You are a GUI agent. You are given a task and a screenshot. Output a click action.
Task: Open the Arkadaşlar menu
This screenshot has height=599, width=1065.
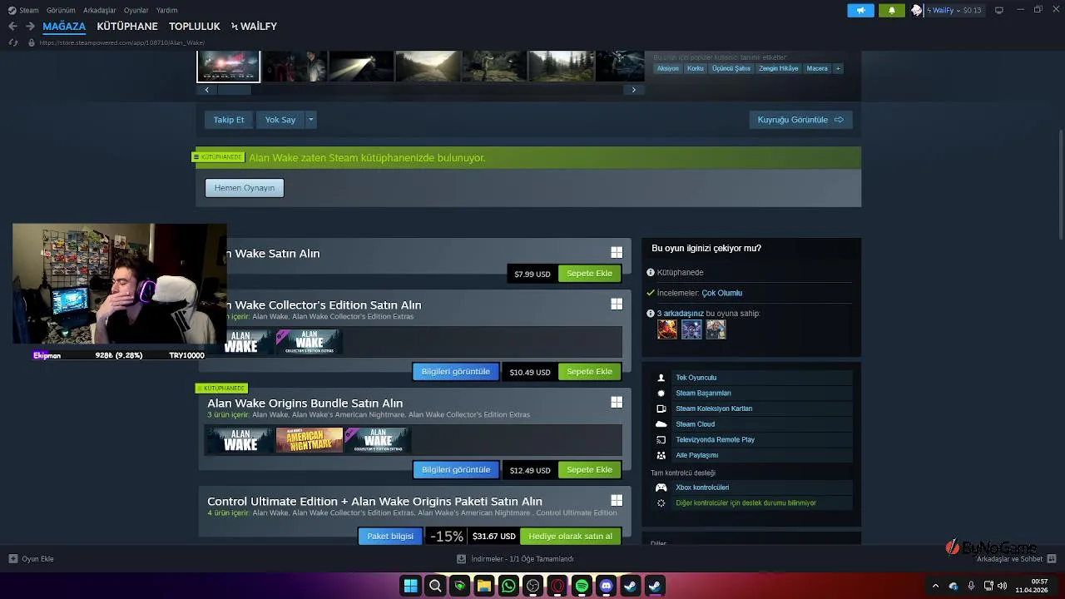click(x=100, y=10)
